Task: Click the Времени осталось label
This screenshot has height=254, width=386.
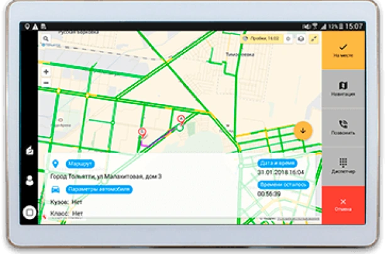Action: [282, 185]
